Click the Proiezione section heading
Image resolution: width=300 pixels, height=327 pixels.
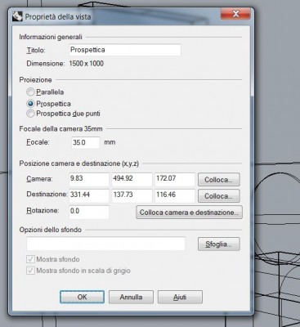tap(35, 80)
